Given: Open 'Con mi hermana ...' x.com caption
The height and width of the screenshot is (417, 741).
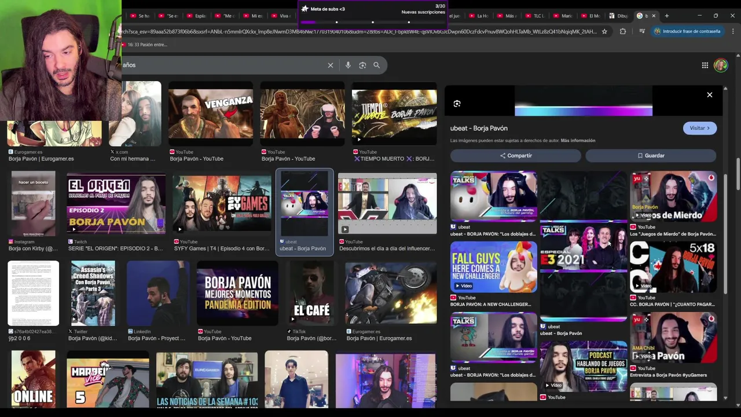Looking at the screenshot, I should 133,159.
